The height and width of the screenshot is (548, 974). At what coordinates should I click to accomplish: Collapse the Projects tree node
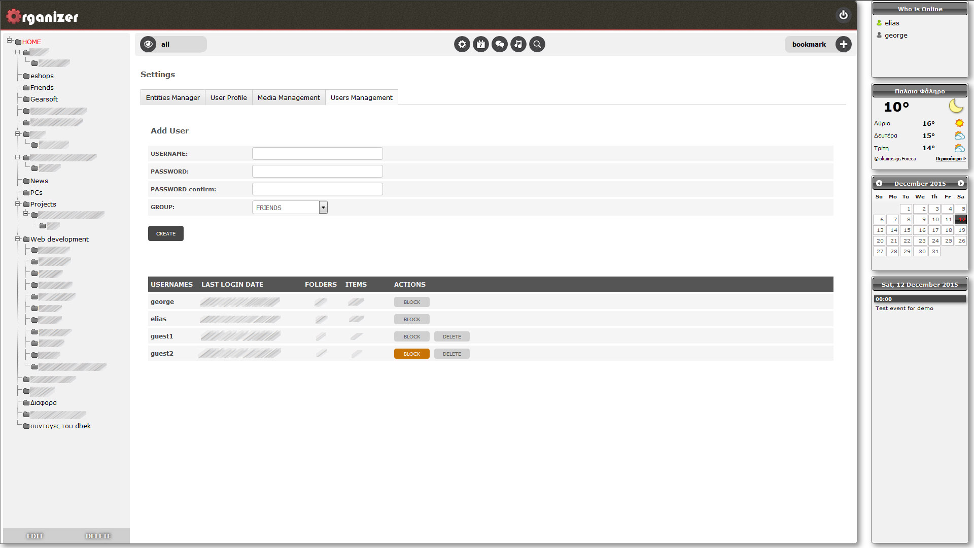17,203
